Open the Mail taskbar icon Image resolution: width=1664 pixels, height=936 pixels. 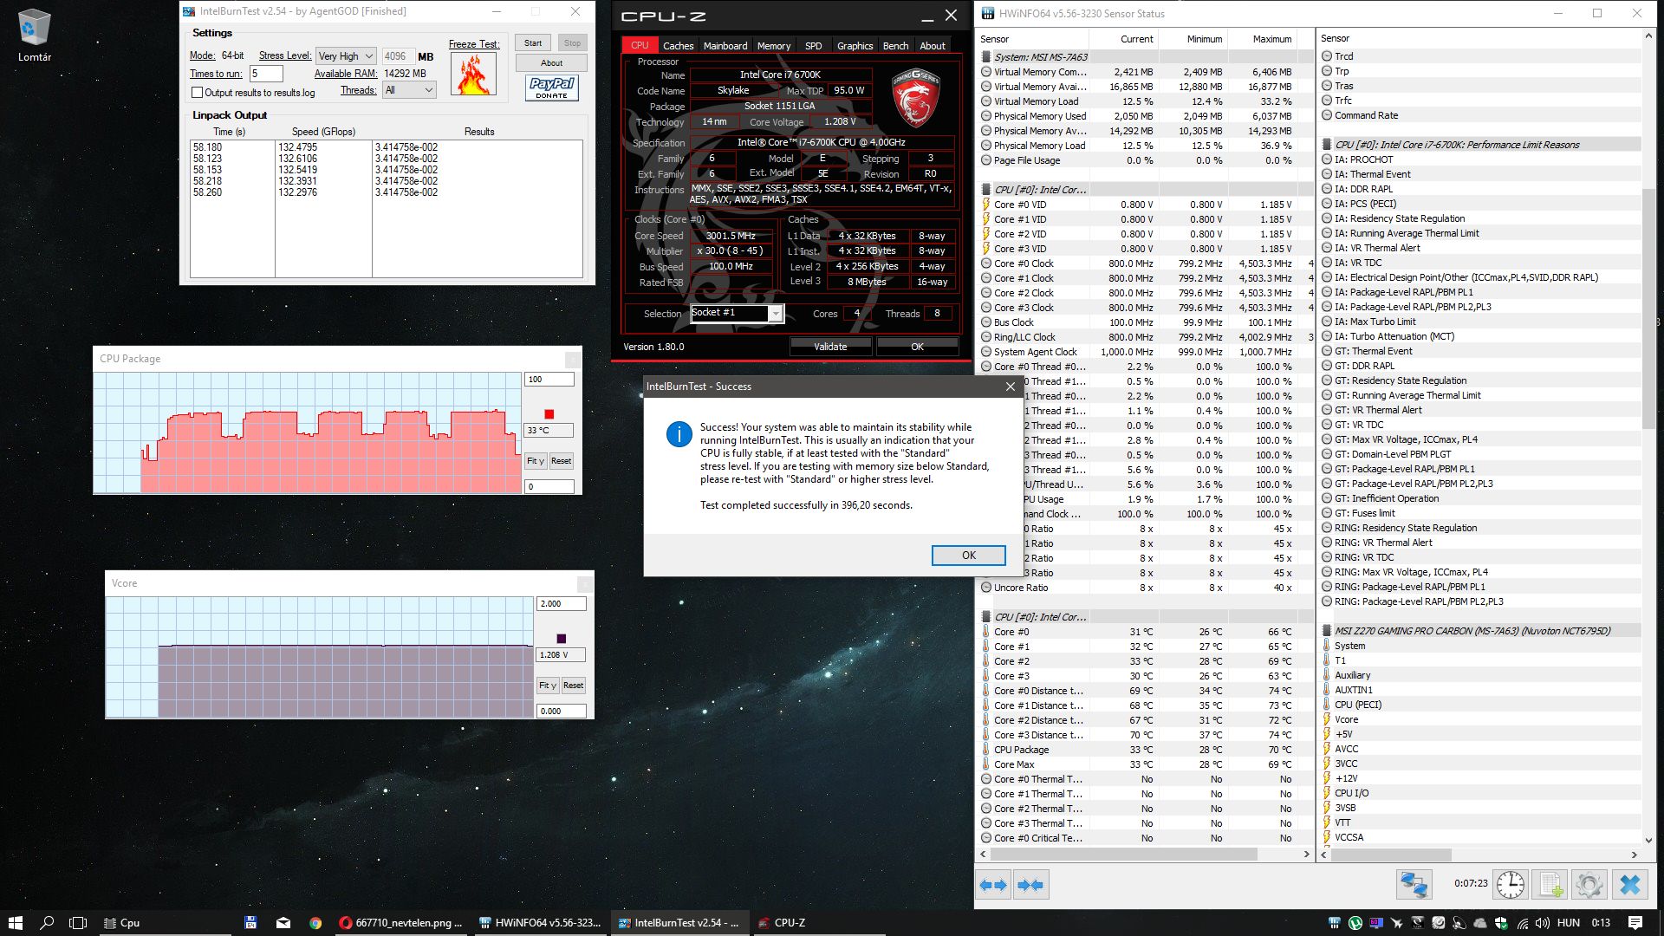coord(283,923)
